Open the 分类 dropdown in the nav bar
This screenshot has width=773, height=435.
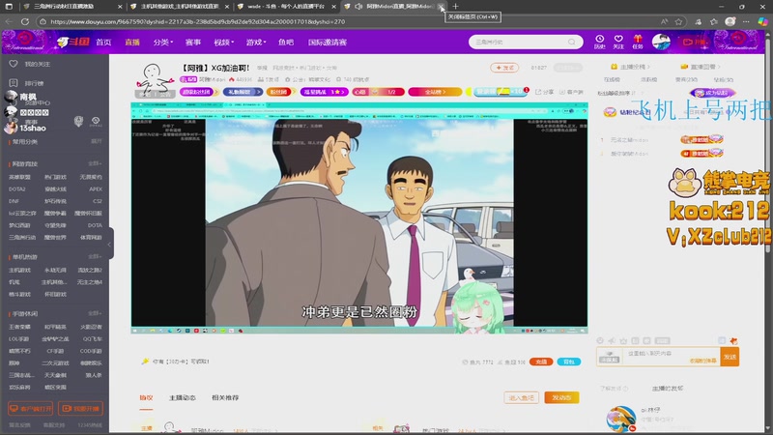click(x=162, y=43)
